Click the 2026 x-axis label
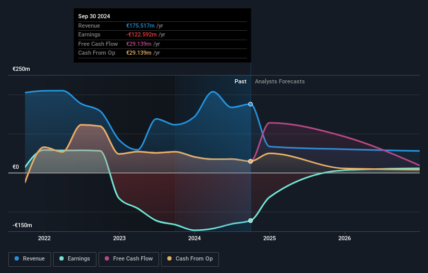Screen dimensions: 428x273 (x=345, y=239)
